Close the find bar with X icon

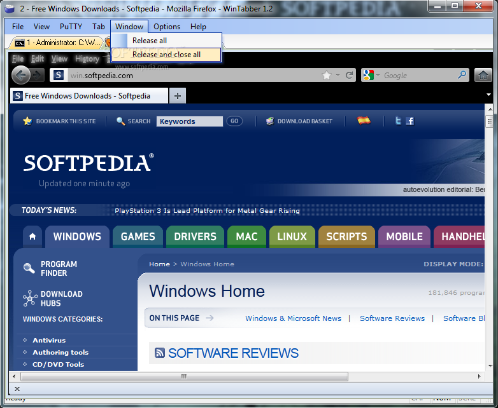pyautogui.click(x=17, y=389)
